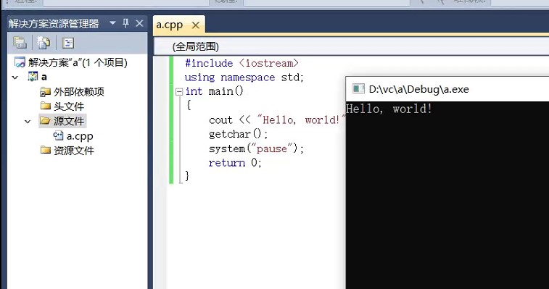Click the system("pause"); line
The image size is (549, 289).
(x=256, y=148)
